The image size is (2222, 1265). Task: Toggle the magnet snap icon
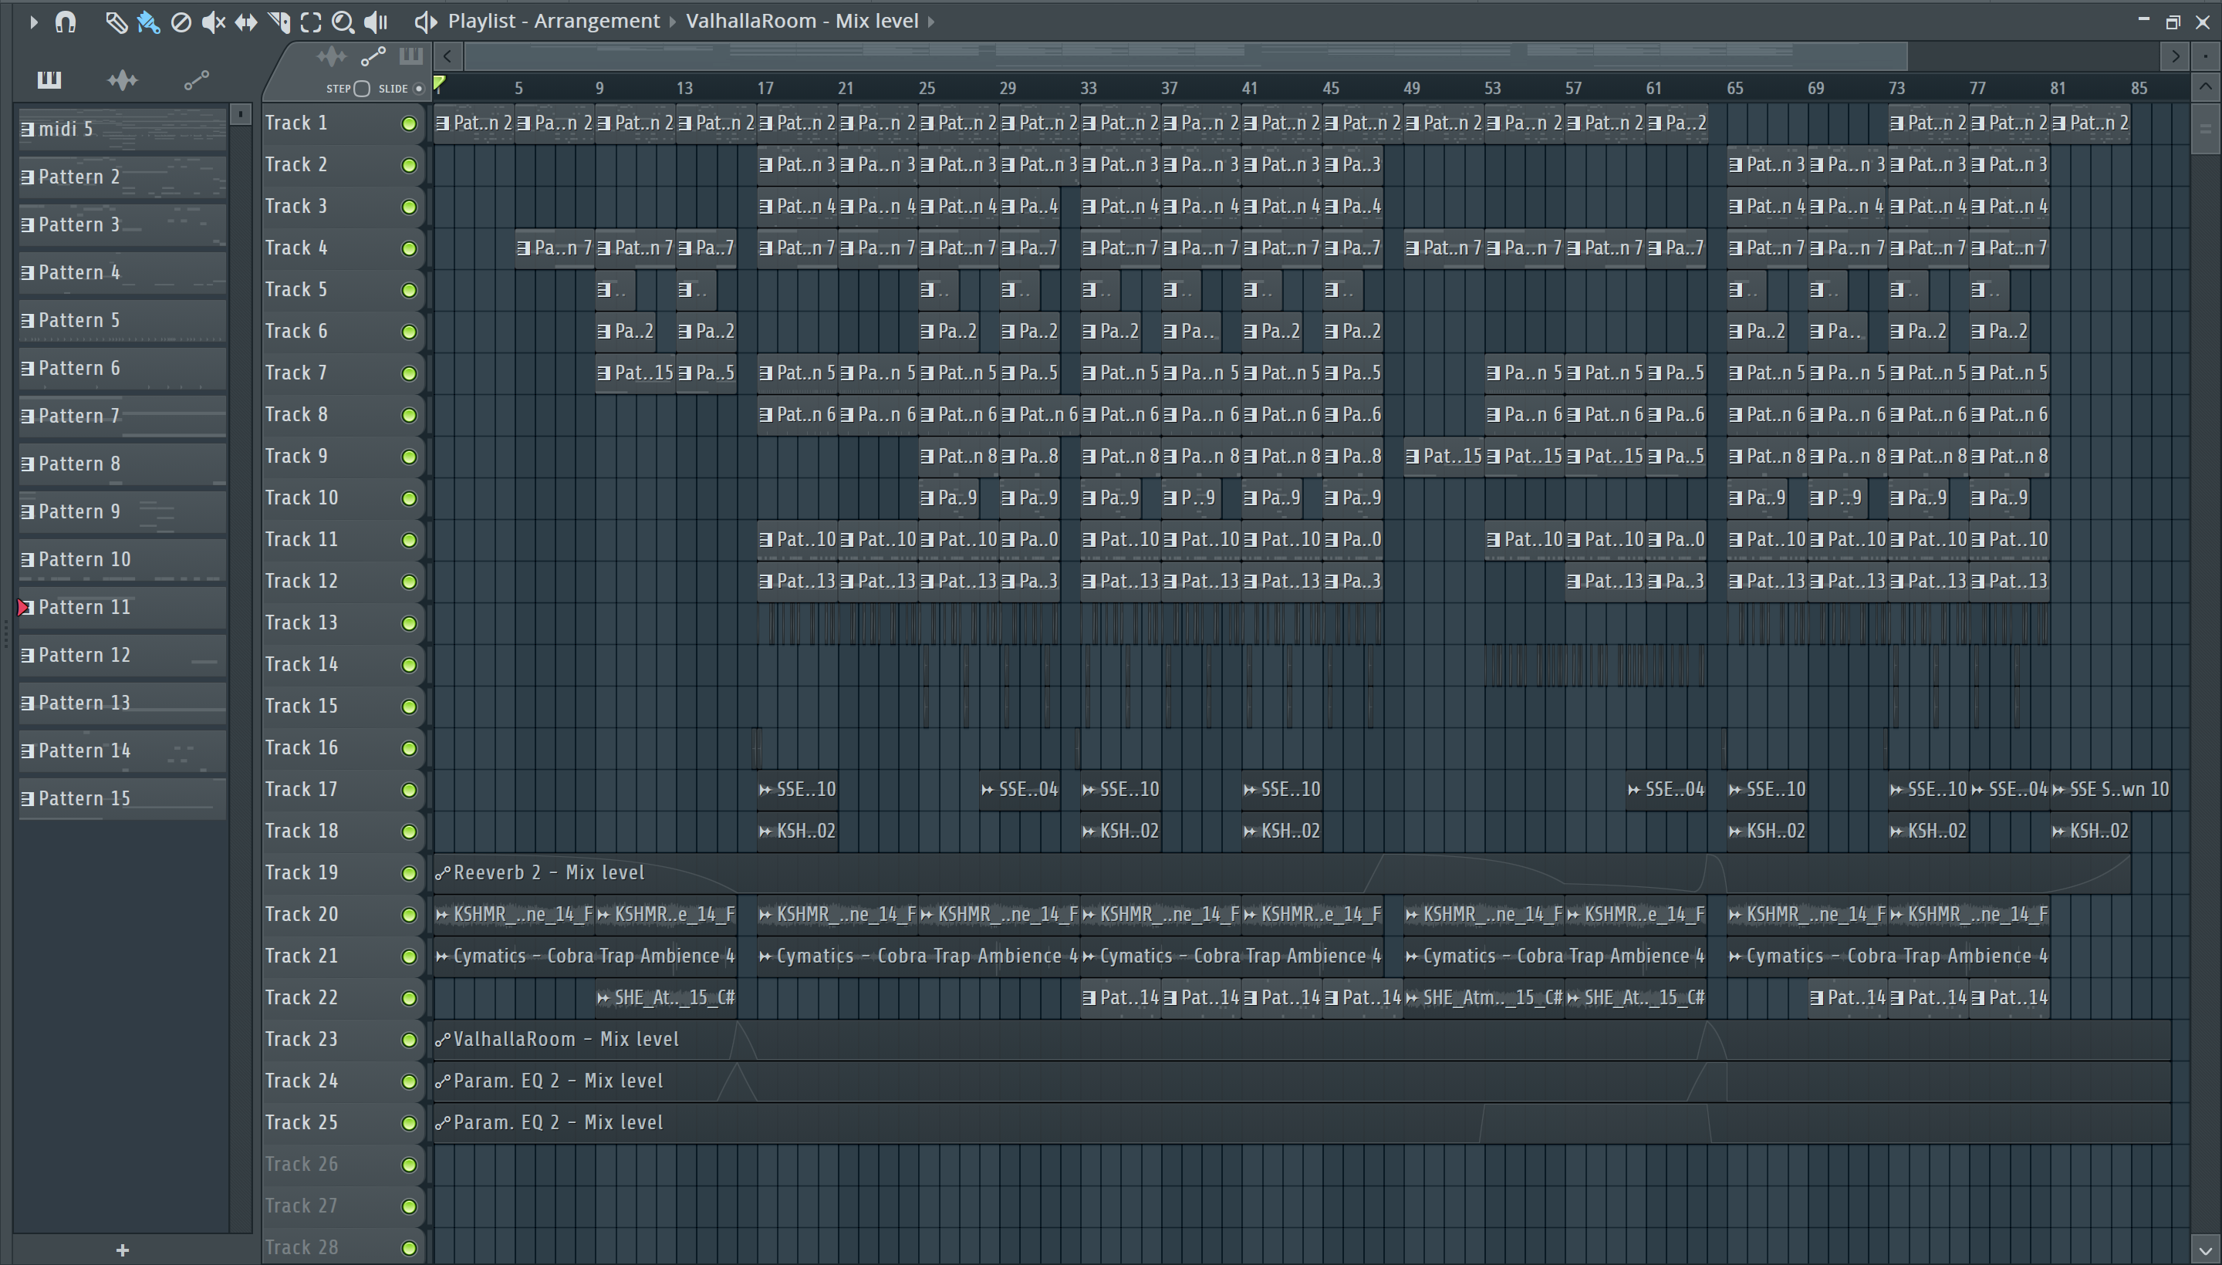click(x=65, y=22)
